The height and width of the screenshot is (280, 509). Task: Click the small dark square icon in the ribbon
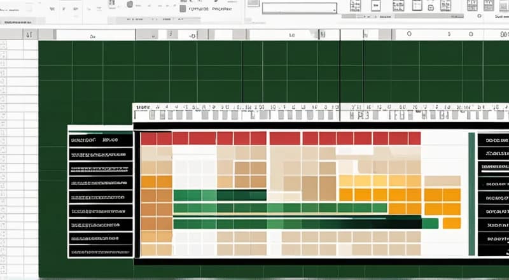pos(183,9)
